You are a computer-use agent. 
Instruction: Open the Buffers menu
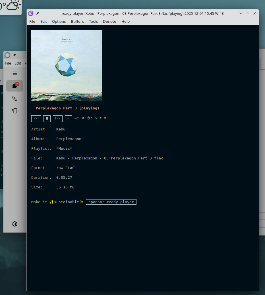[x=77, y=21]
